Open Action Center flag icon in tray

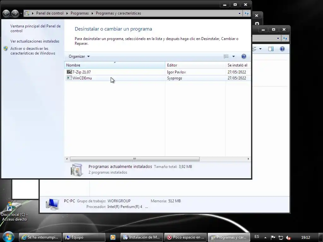click(x=273, y=238)
